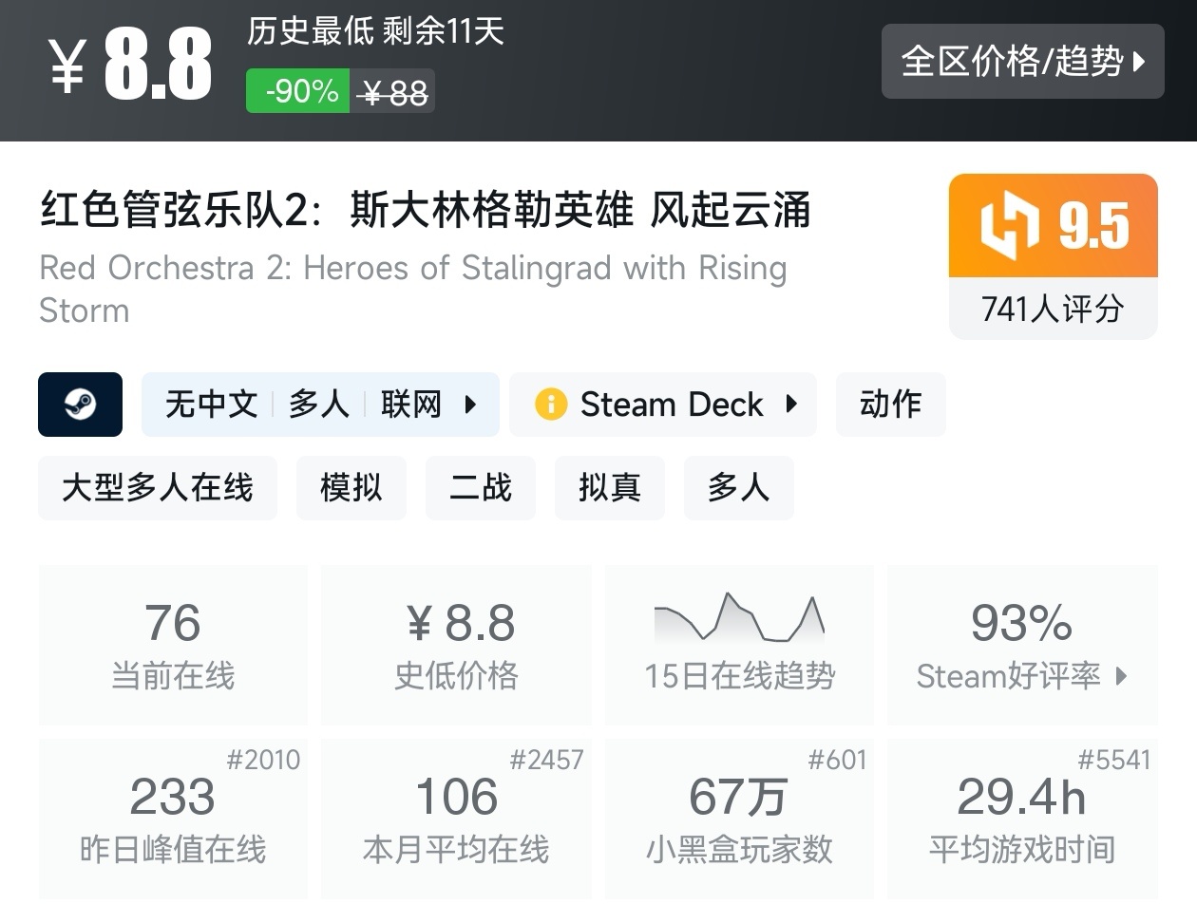Select the 动作 genre tag

[x=890, y=405]
